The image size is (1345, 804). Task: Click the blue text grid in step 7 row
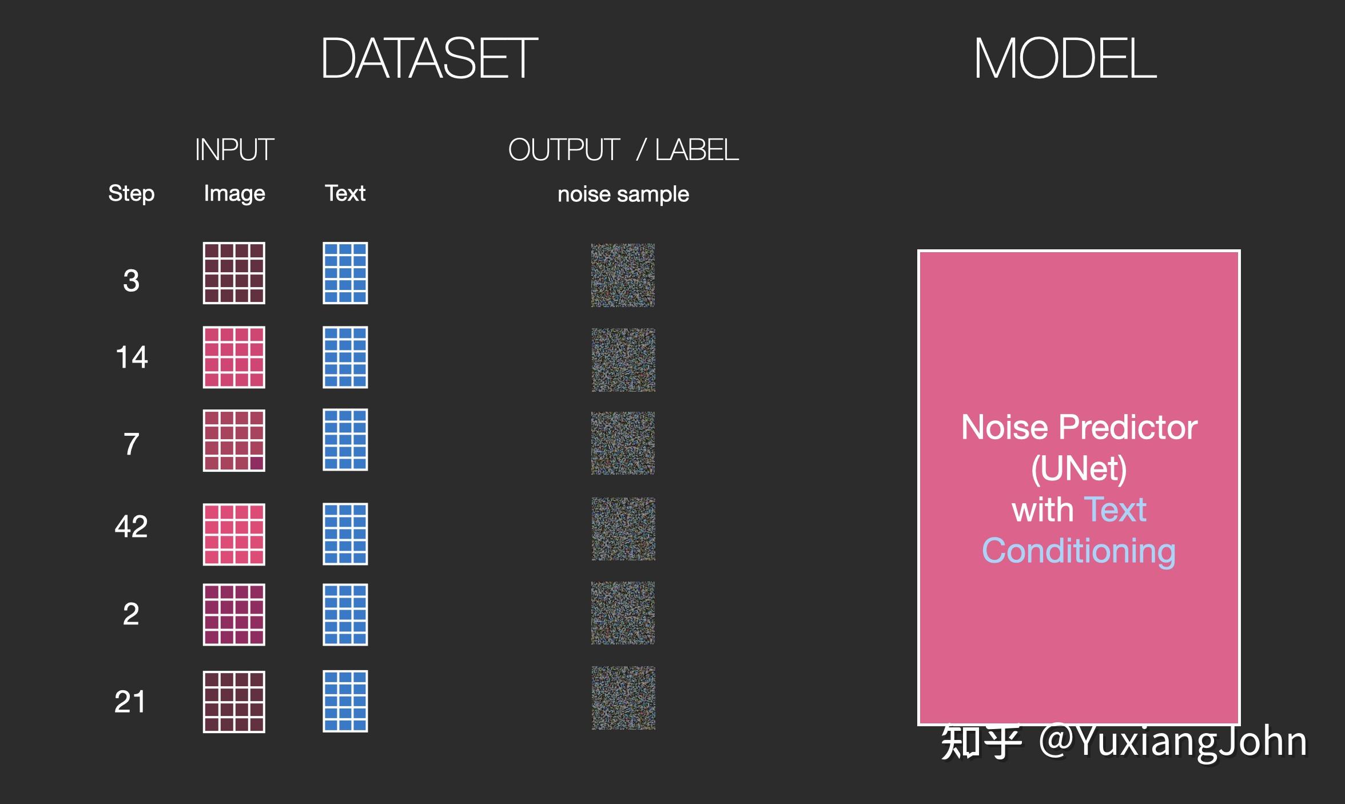pyautogui.click(x=345, y=440)
